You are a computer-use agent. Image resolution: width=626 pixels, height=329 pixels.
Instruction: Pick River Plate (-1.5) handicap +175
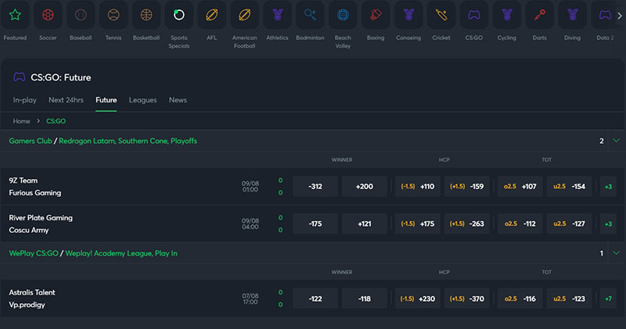[x=418, y=224]
